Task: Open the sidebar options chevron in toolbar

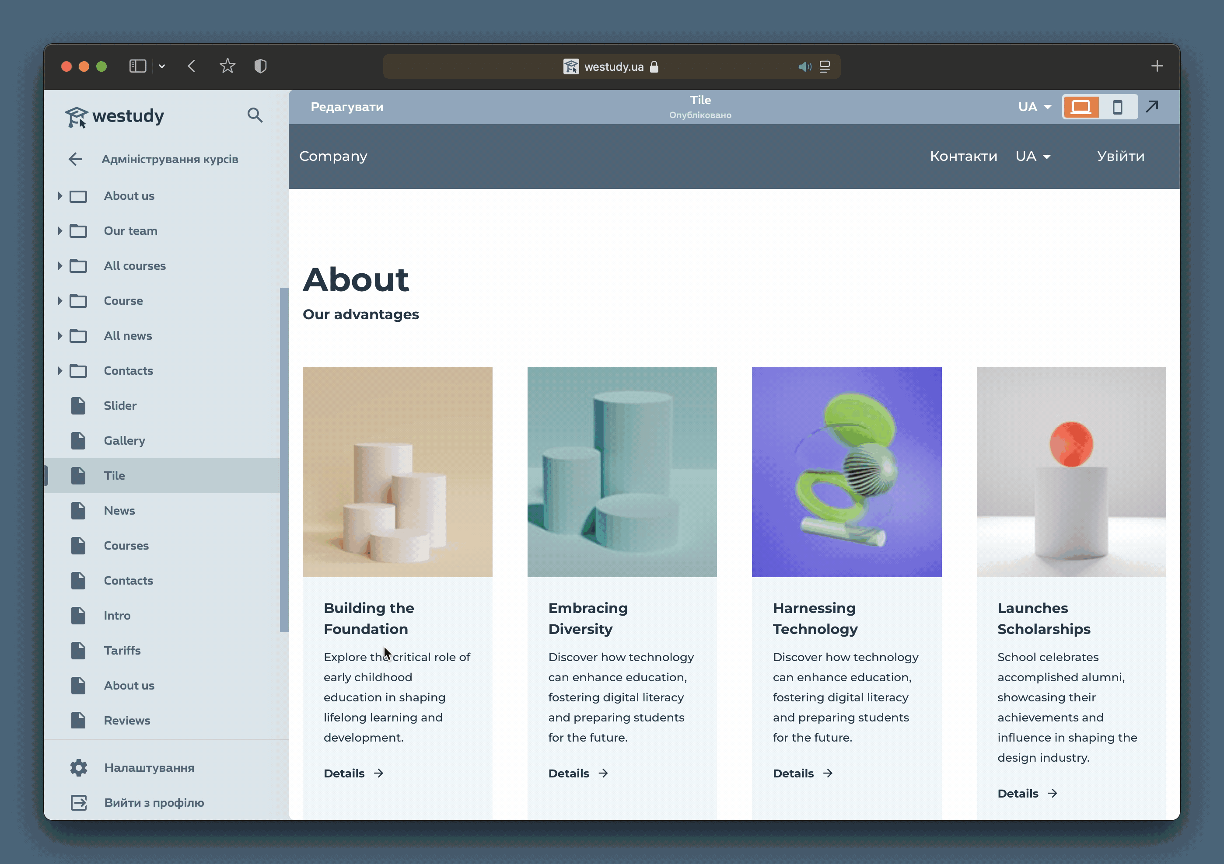Action: point(162,66)
